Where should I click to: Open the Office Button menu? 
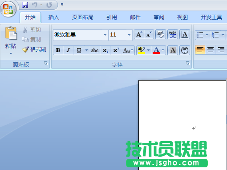tap(8, 9)
